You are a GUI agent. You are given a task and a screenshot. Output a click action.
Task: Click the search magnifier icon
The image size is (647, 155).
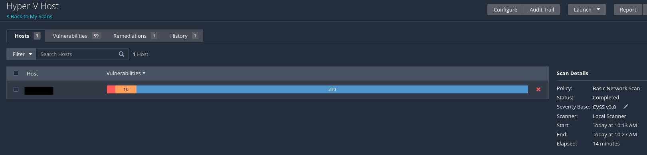pos(121,54)
